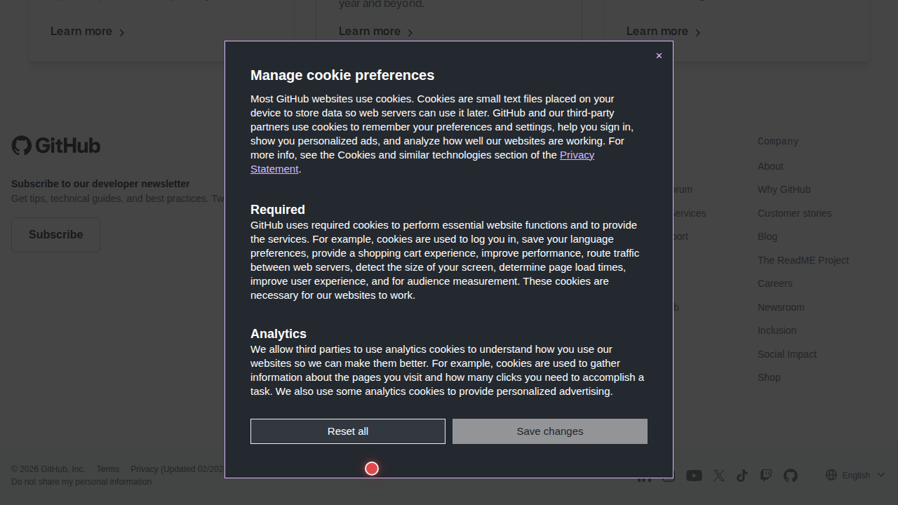Open the English language dropdown
This screenshot has width=898, height=505.
(856, 475)
